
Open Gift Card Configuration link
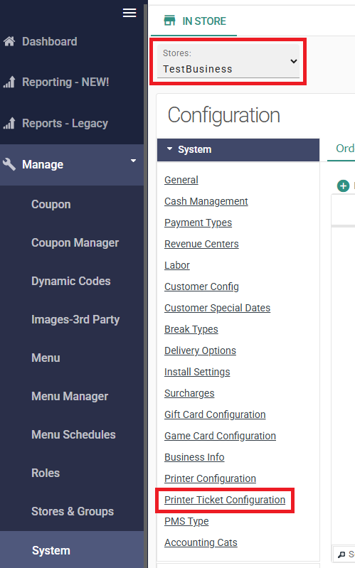[x=215, y=414]
